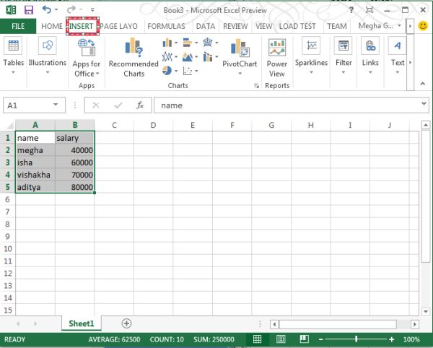Click the Redo arrow icon
The image size is (433, 348).
coord(71,10)
